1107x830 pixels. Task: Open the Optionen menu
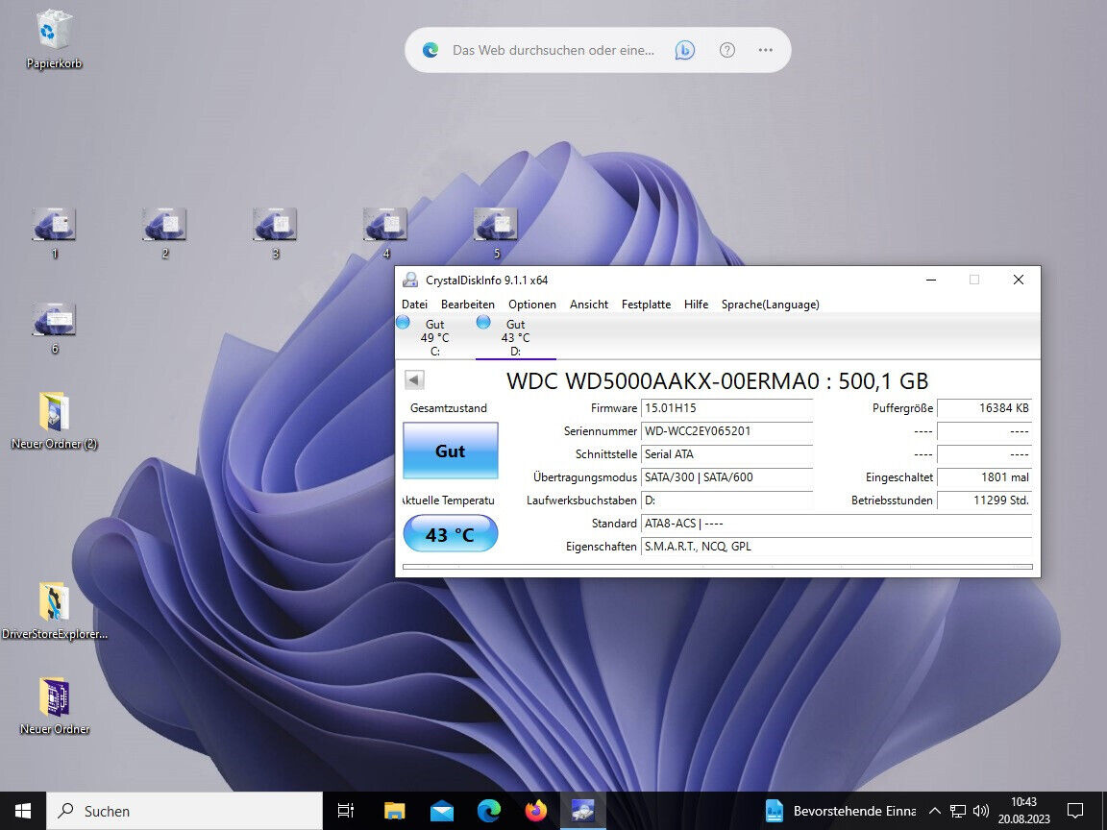pyautogui.click(x=532, y=305)
